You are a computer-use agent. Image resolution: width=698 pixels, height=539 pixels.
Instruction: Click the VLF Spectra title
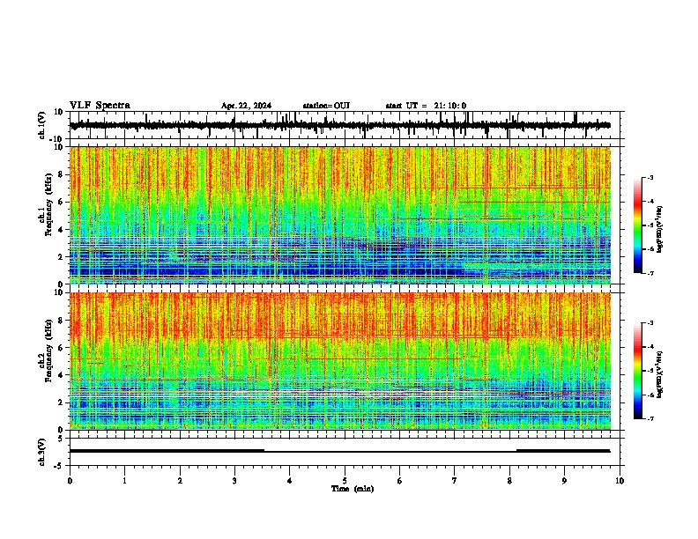click(100, 106)
